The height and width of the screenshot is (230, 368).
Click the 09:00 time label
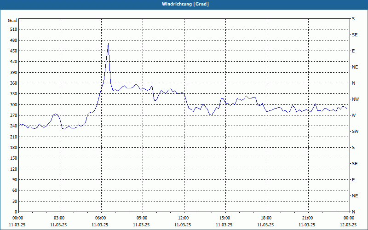(143, 218)
